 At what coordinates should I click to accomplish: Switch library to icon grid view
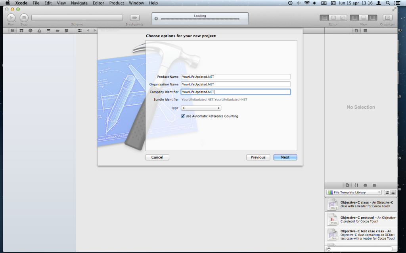(387, 192)
